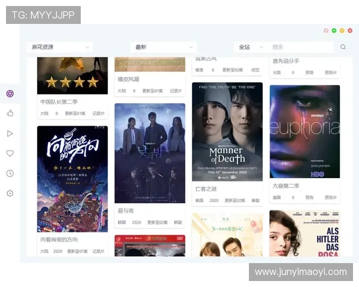This screenshot has width=359, height=287.
Task: Open history clock icon in sidebar
Action: [x=10, y=173]
